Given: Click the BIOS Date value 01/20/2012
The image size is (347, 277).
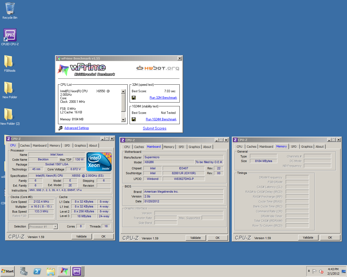Looking at the screenshot, I should click(x=183, y=201).
